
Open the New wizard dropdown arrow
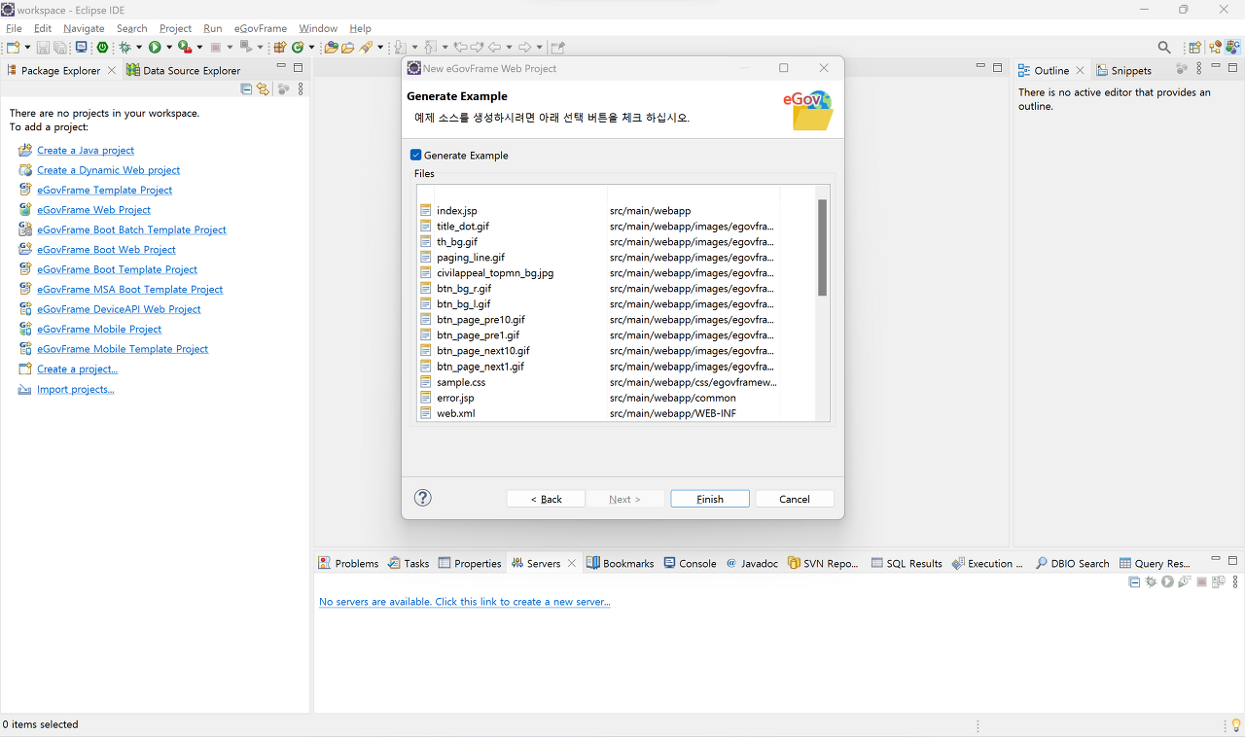point(27,47)
